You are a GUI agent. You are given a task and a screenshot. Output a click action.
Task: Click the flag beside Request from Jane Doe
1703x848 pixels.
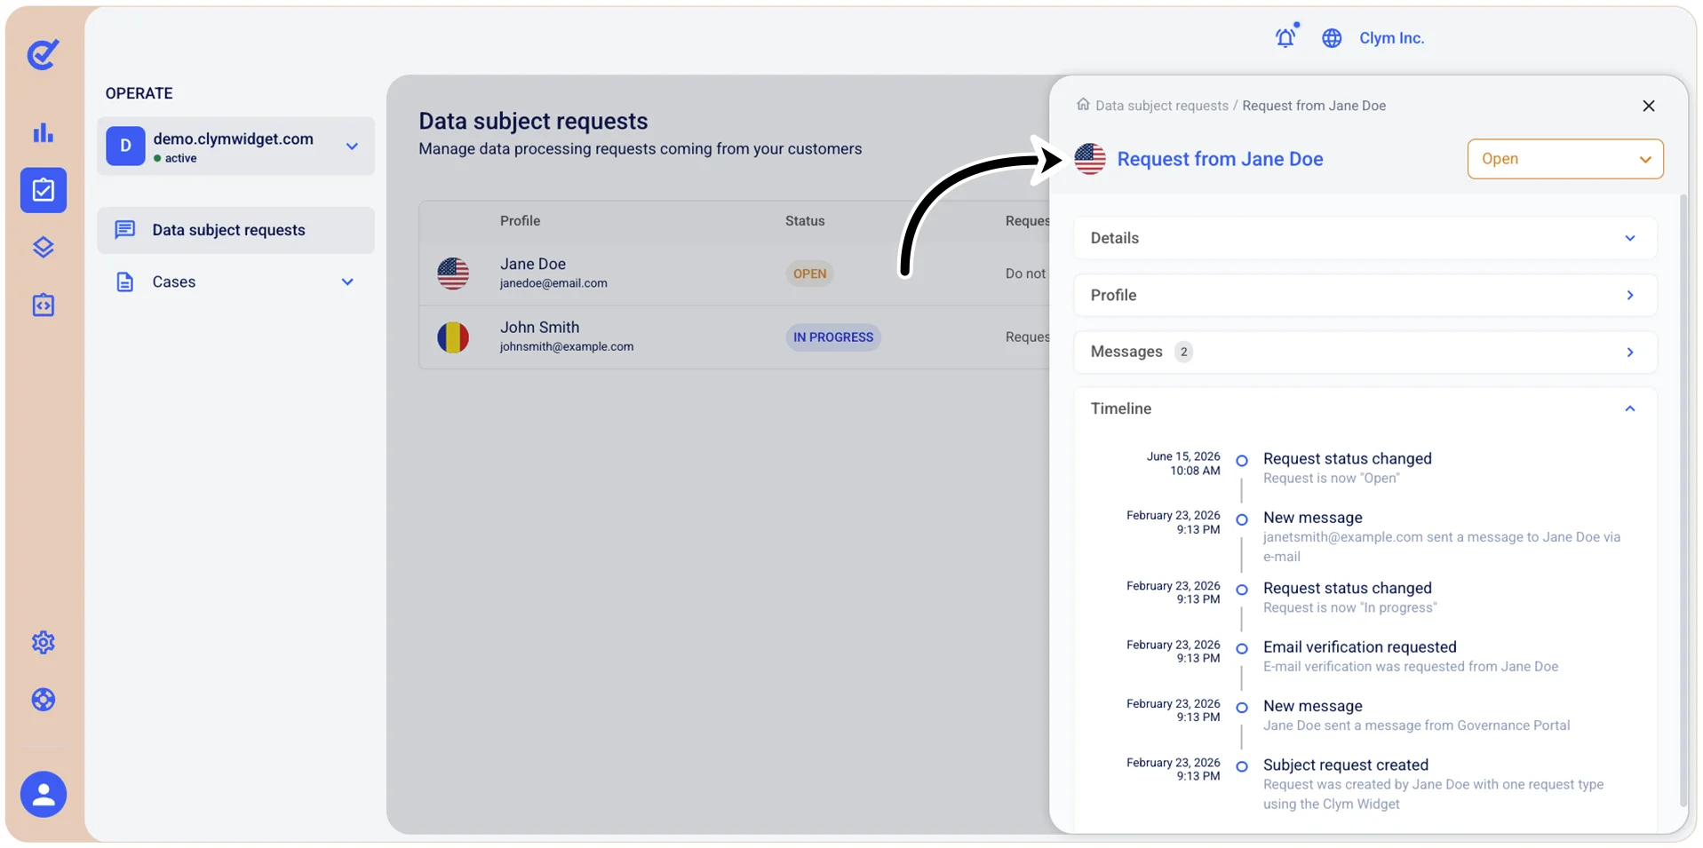point(1090,159)
